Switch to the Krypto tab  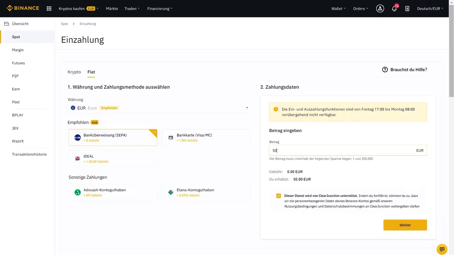(74, 72)
